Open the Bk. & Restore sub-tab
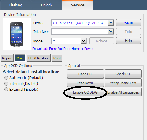The width and height of the screenshot is (147, 140). [x=39, y=58]
